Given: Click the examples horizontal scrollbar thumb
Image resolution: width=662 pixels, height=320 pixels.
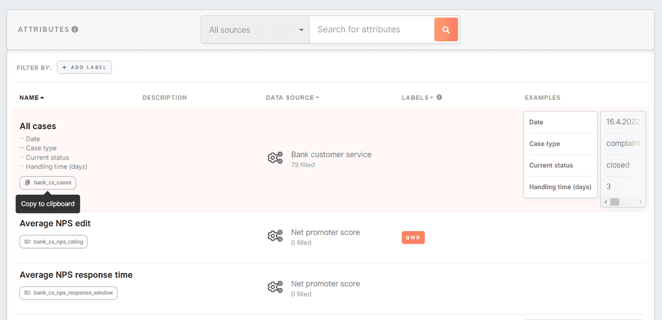Looking at the screenshot, I should (615, 202).
